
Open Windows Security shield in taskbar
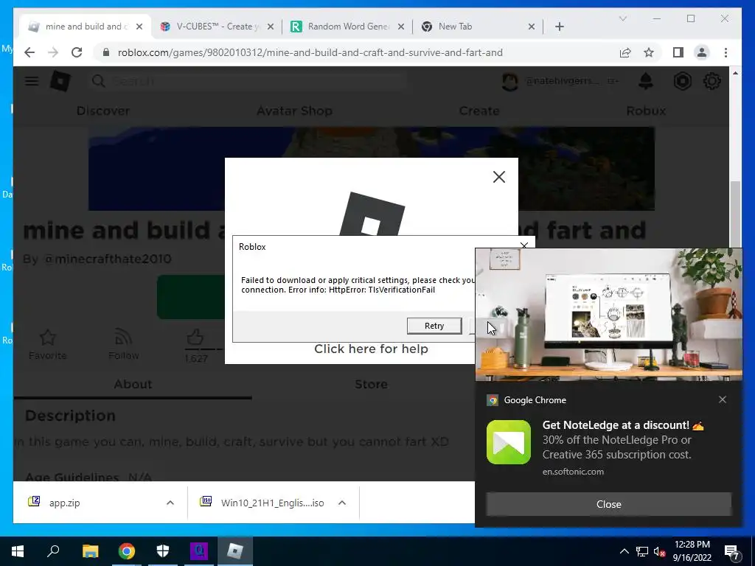[163, 551]
